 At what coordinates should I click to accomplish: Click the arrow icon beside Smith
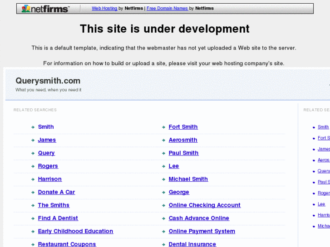pos(33,127)
